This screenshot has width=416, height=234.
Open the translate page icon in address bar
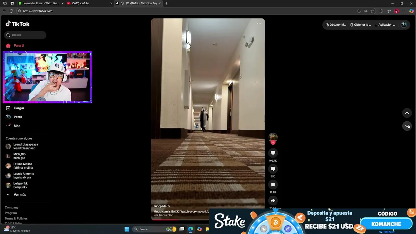pyautogui.click(x=366, y=11)
